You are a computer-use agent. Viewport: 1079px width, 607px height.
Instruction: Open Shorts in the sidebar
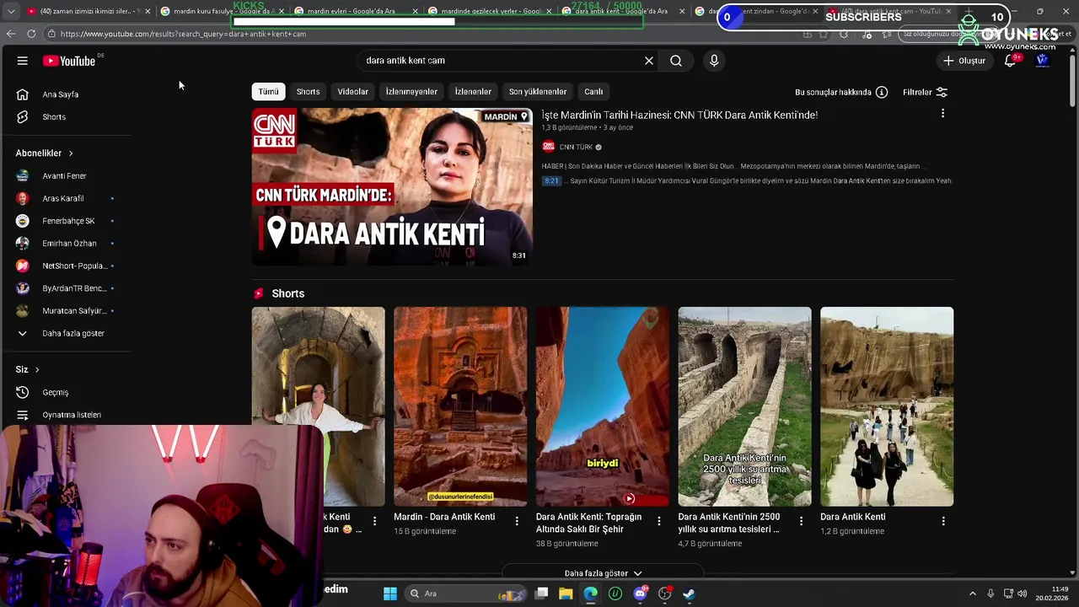[54, 117]
